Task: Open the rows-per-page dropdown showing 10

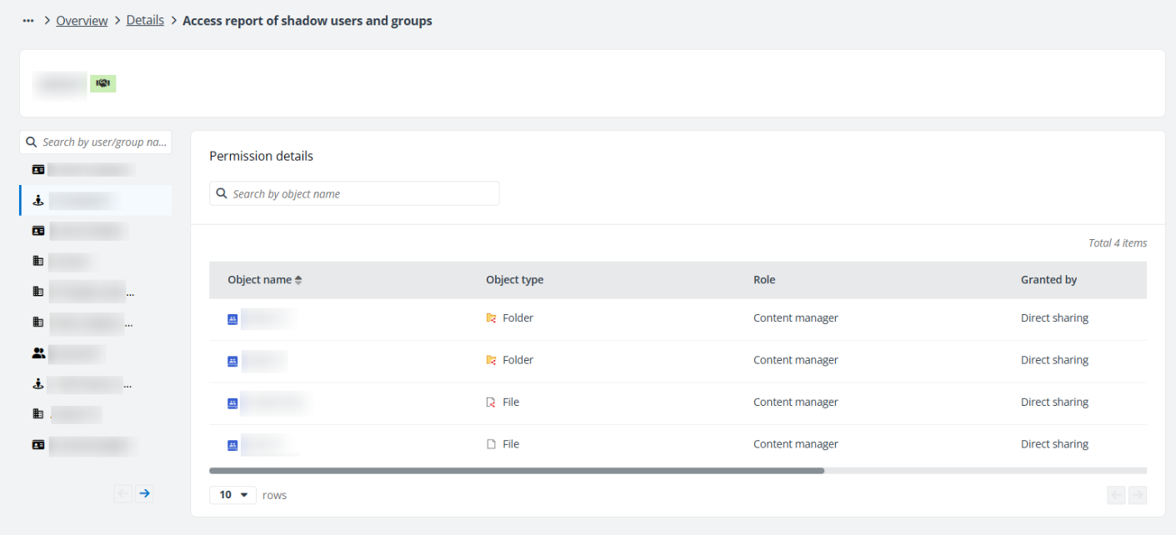Action: (233, 494)
